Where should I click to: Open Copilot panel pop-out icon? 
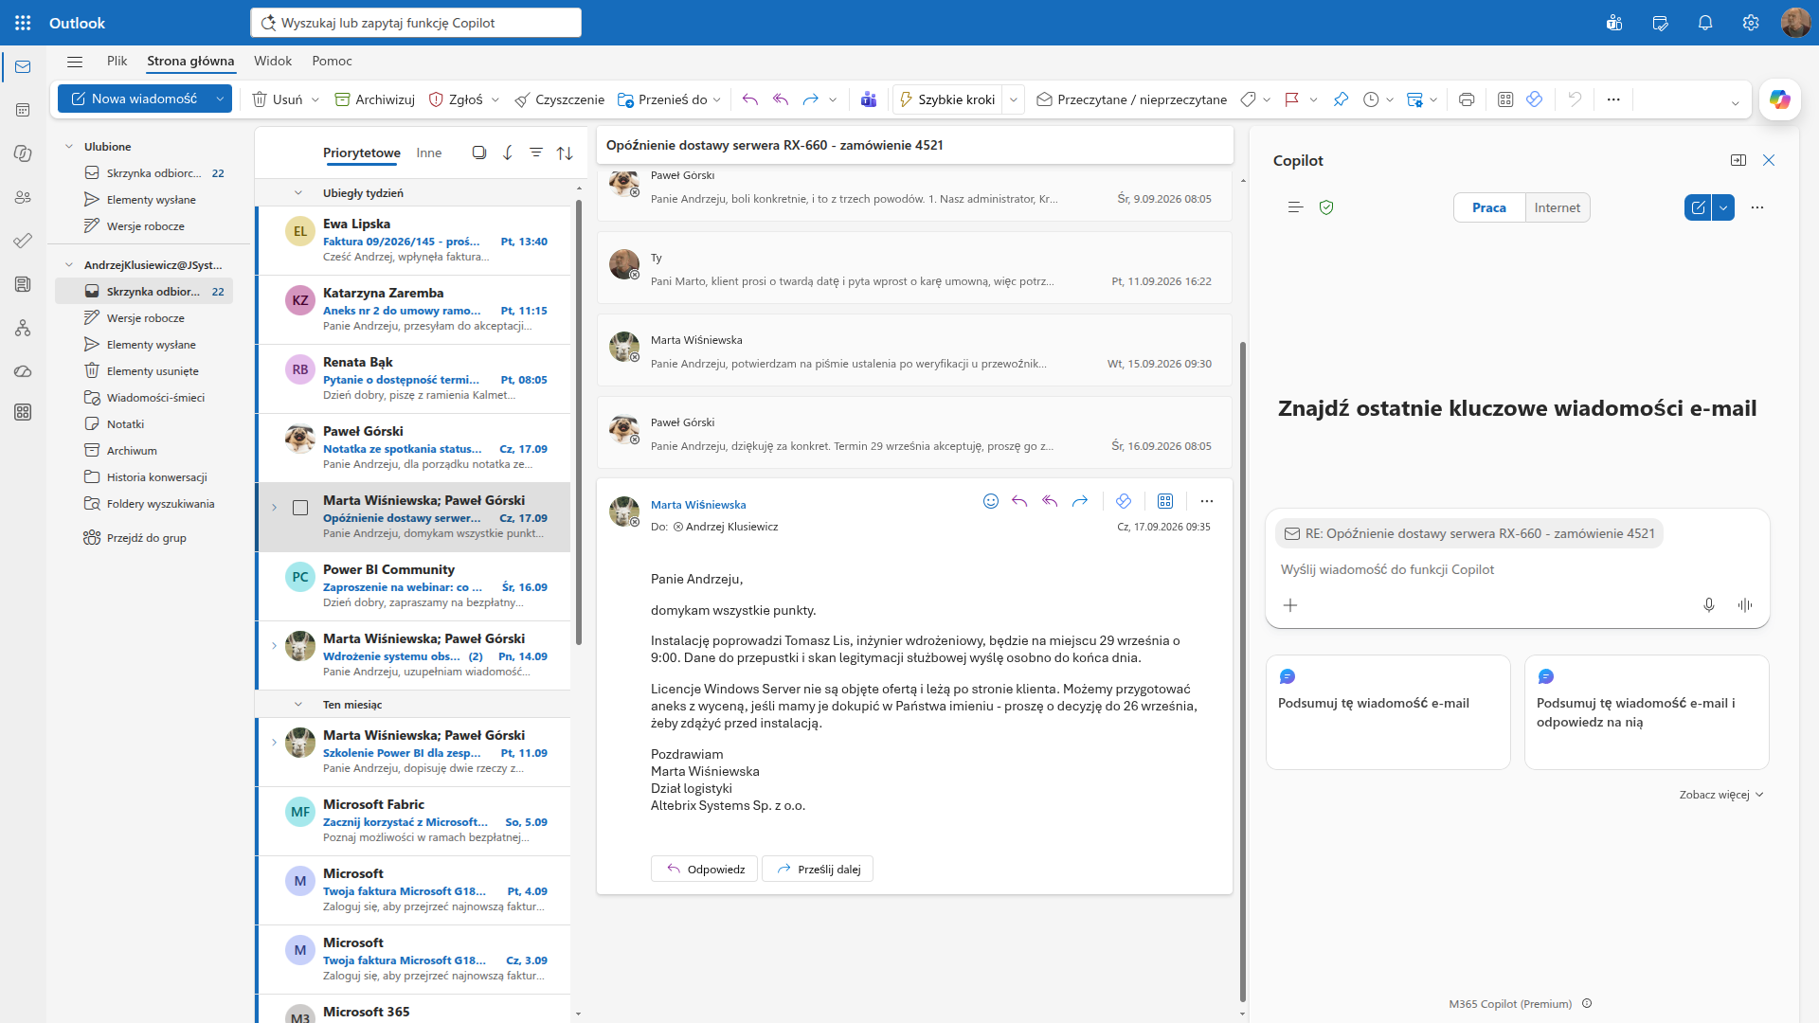pos(1738,160)
